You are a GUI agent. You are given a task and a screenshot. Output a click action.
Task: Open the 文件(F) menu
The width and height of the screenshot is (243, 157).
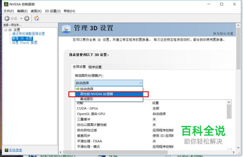coord(9,11)
